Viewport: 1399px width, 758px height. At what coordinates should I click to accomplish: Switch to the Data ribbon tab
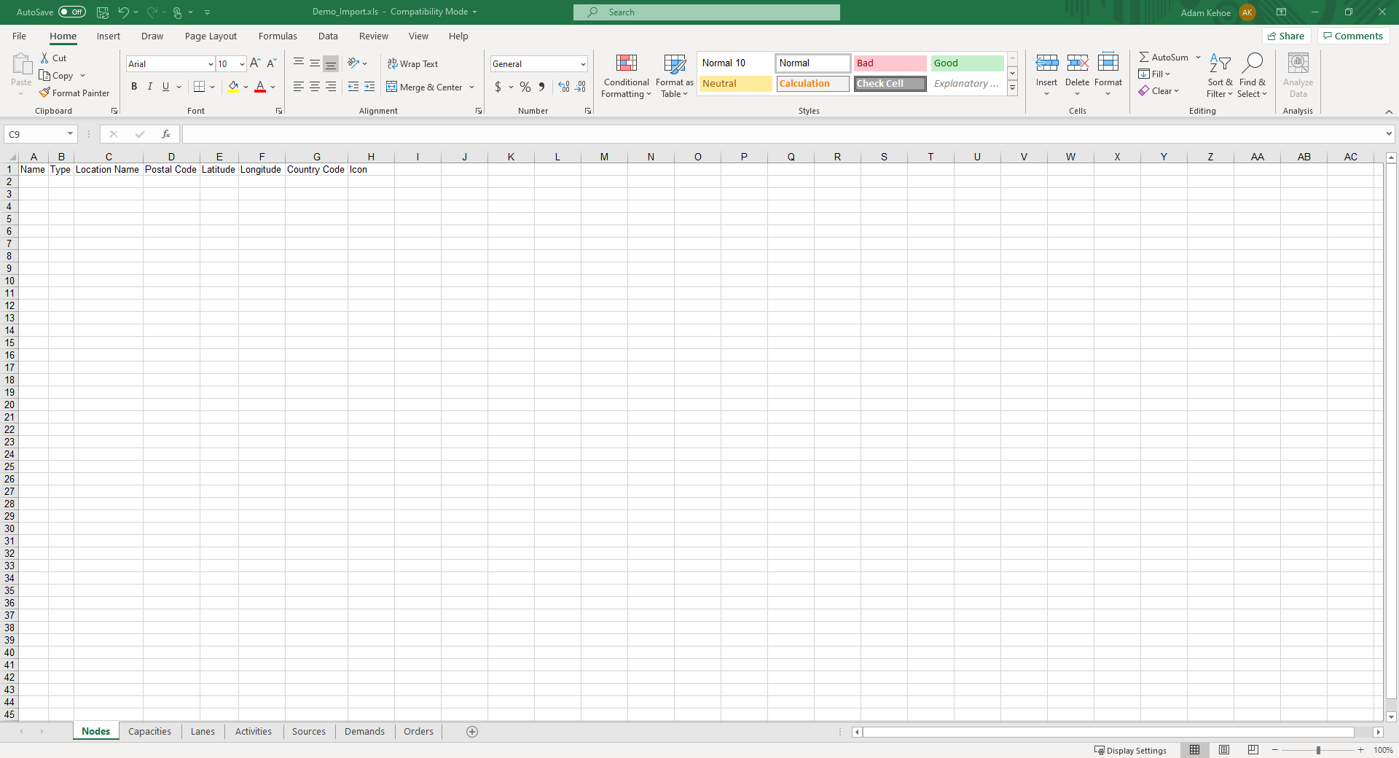(x=328, y=36)
